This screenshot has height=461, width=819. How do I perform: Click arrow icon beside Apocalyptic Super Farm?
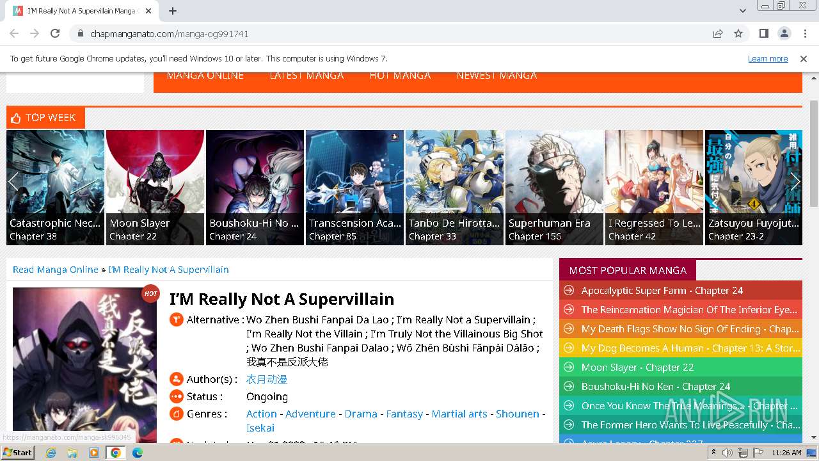[x=568, y=291]
